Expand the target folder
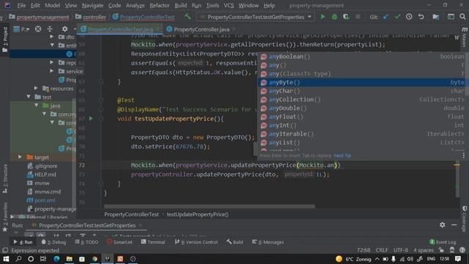Screen dimensions: 469x264 click(x=20, y=157)
